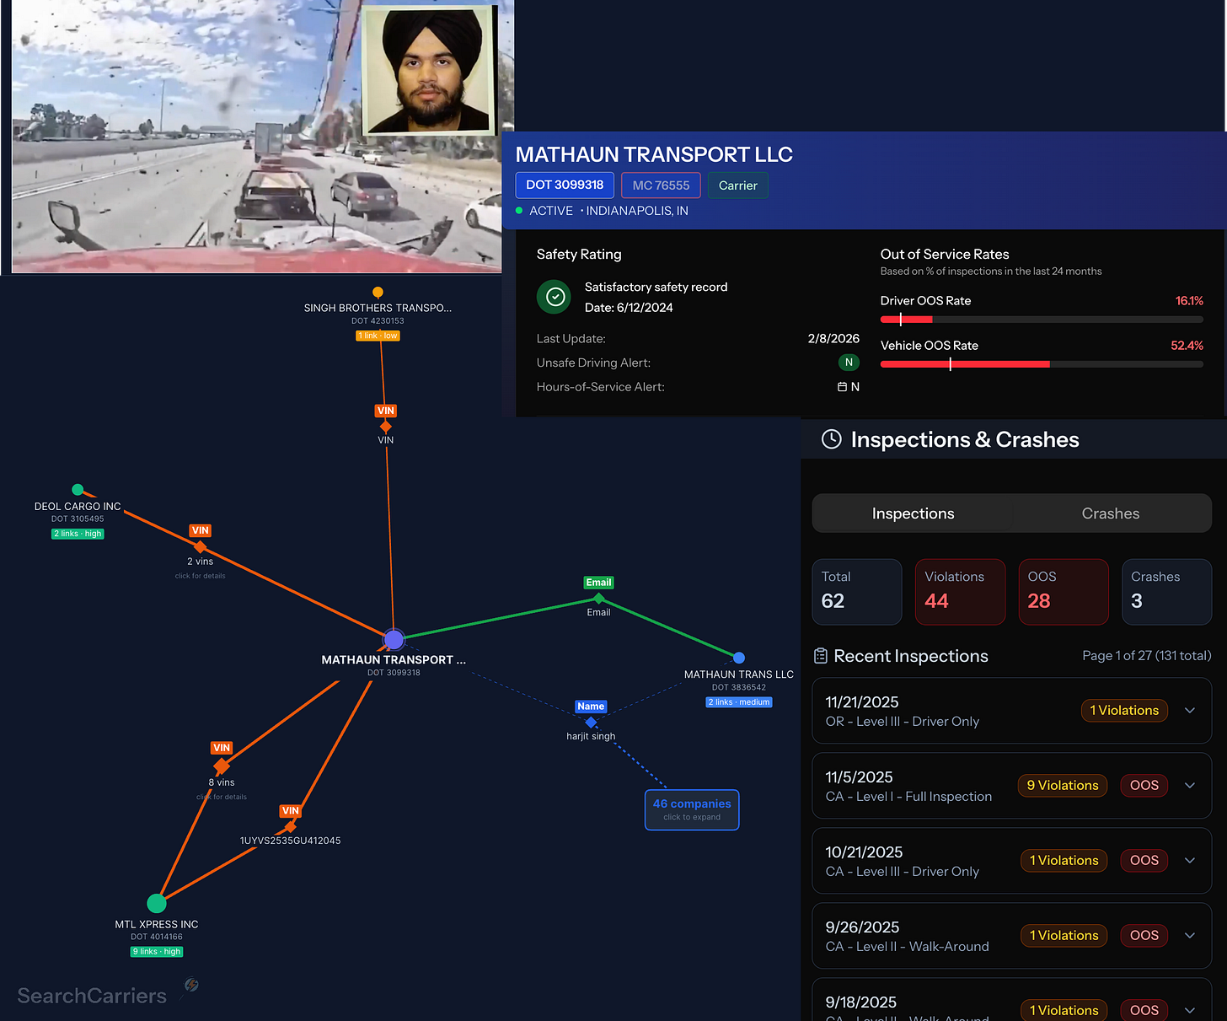Select the DEOL CARGO INC green node
Viewport: 1227px width, 1021px height.
click(78, 490)
